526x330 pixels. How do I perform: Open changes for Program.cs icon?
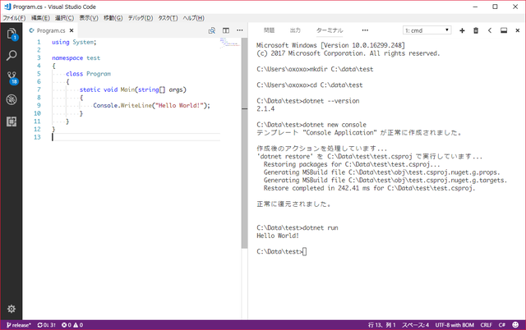pos(212,30)
